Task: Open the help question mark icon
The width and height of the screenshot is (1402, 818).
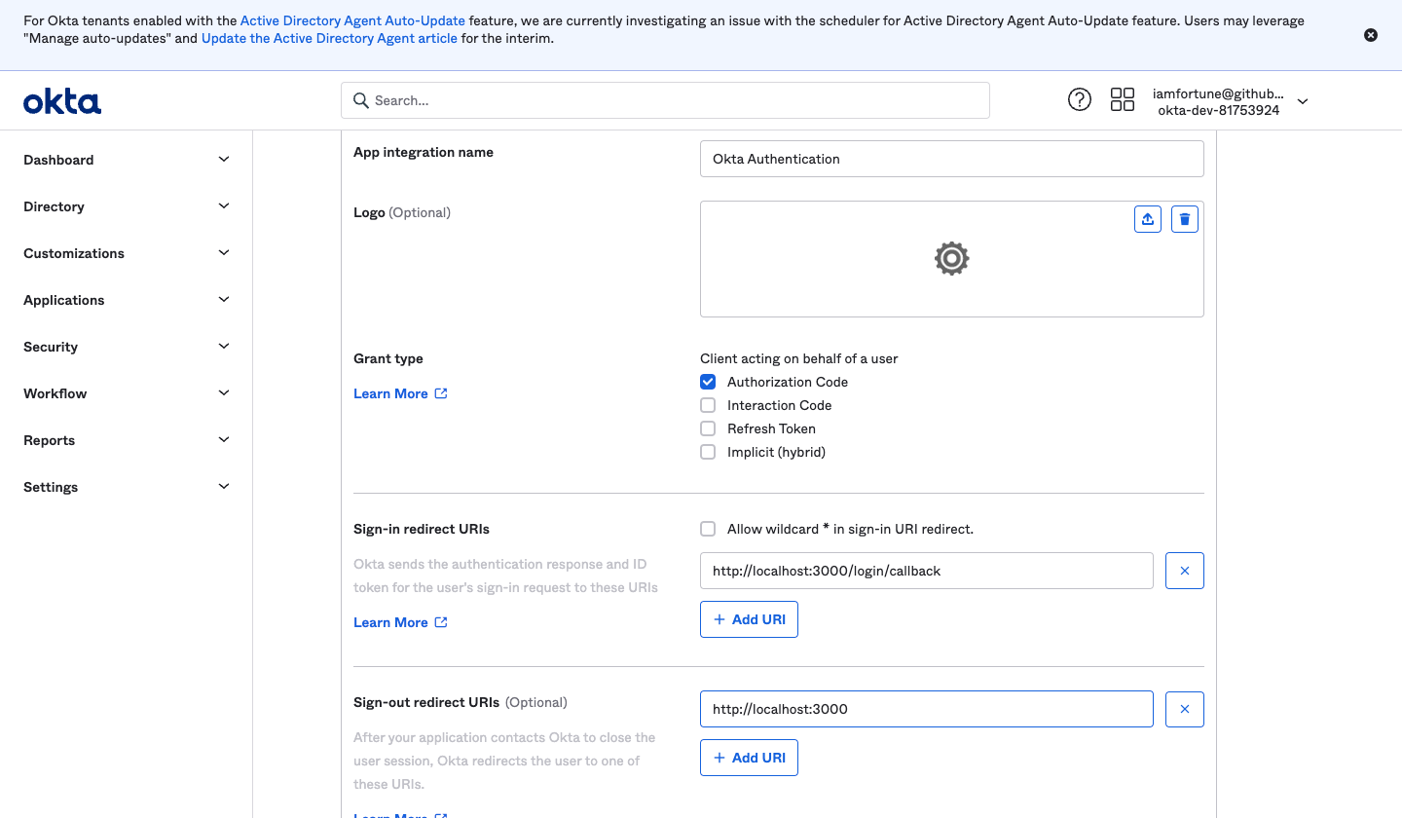Action: click(x=1080, y=99)
